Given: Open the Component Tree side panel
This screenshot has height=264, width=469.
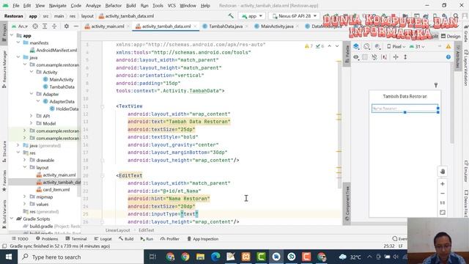Looking at the screenshot, I should tap(347, 204).
